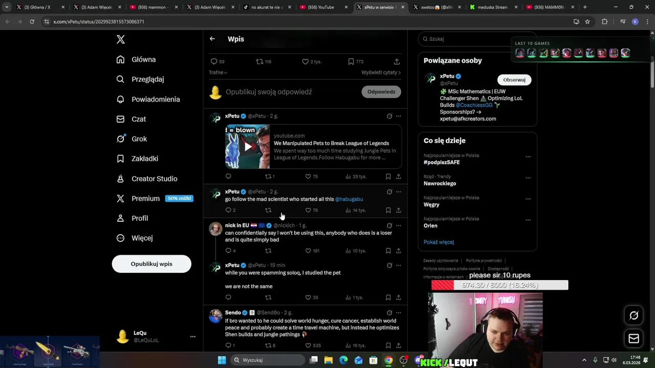The width and height of the screenshot is (655, 368).
Task: Bookmark this page with the star icon
Action: (587, 21)
